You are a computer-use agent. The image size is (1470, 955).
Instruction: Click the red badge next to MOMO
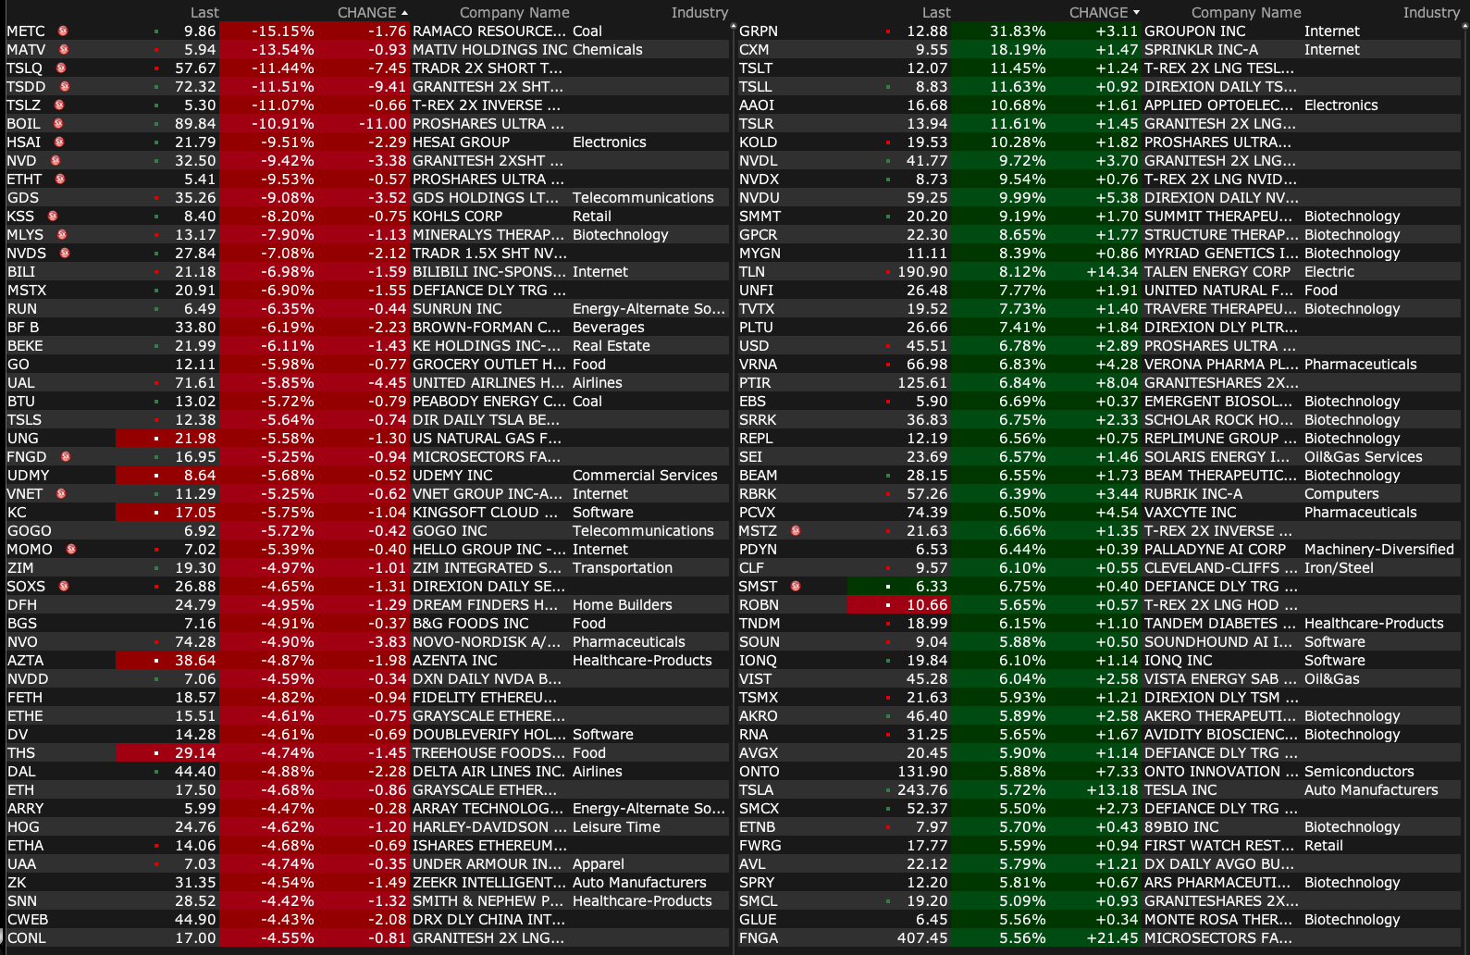coord(70,550)
